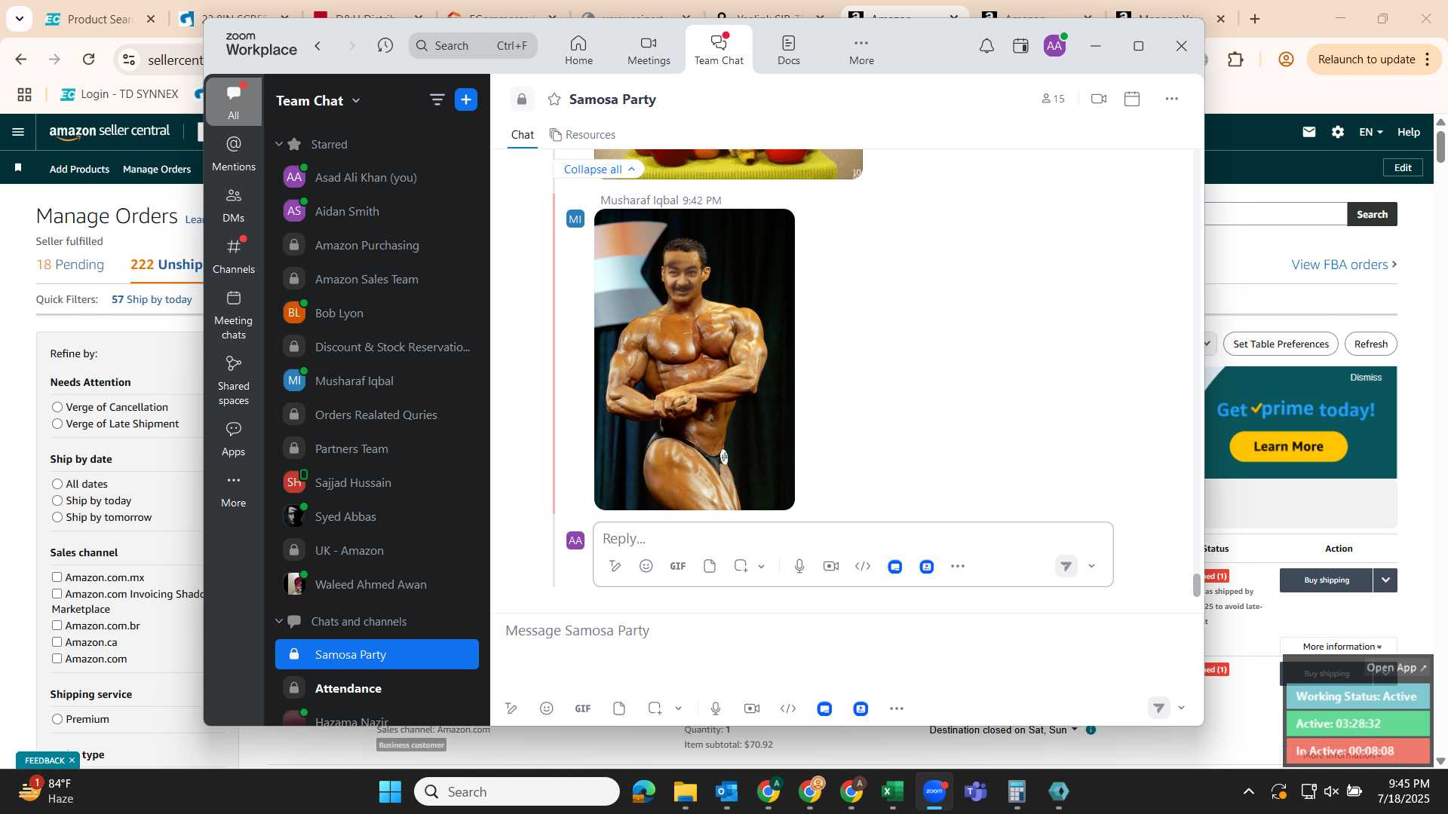Open Zoom calendar icon in top bar
Image resolution: width=1448 pixels, height=814 pixels.
1020,46
